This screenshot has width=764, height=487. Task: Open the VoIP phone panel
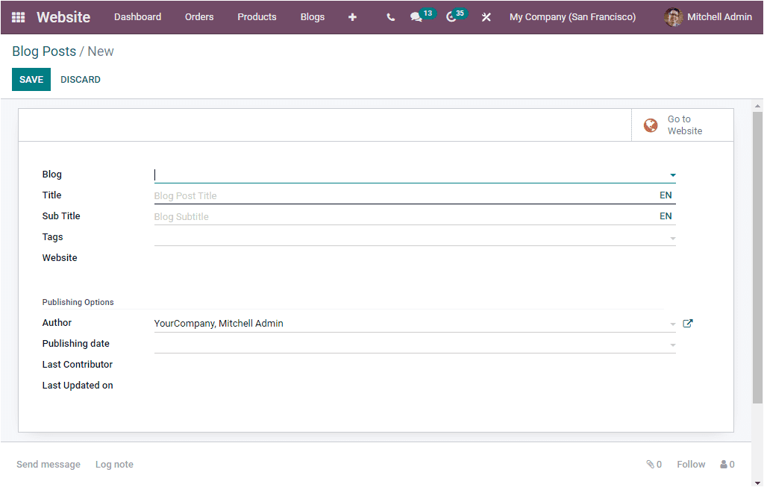coord(390,16)
